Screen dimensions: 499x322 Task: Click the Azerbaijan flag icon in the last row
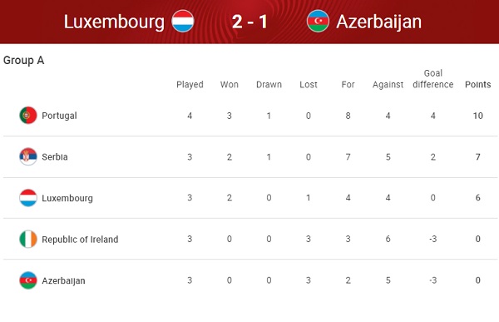pos(28,280)
